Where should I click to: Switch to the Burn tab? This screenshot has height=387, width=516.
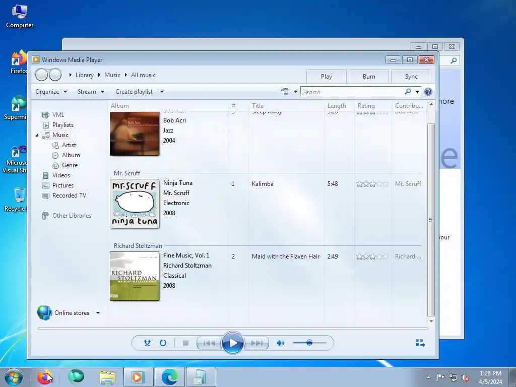(369, 77)
